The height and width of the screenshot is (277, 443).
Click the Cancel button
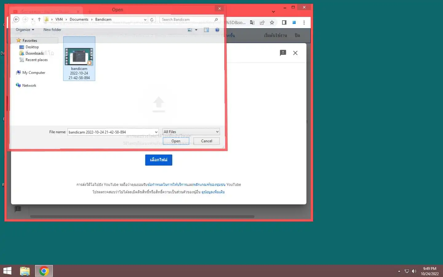coord(206,141)
